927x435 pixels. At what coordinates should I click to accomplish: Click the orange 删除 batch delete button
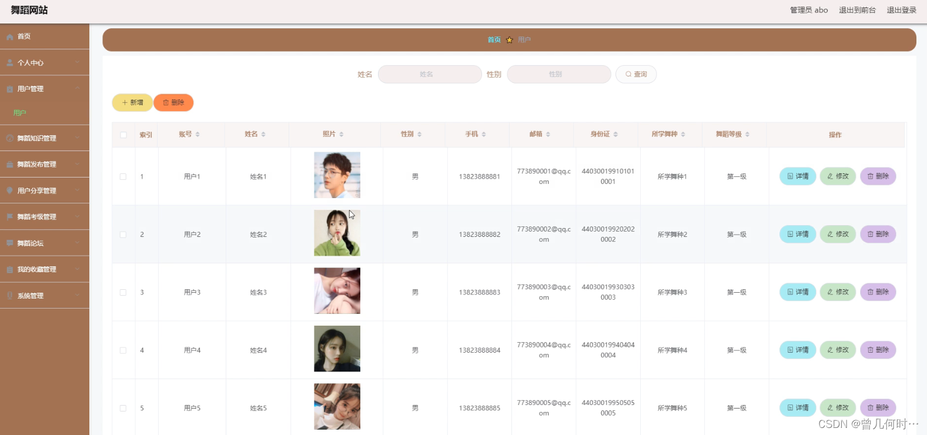[x=173, y=102]
